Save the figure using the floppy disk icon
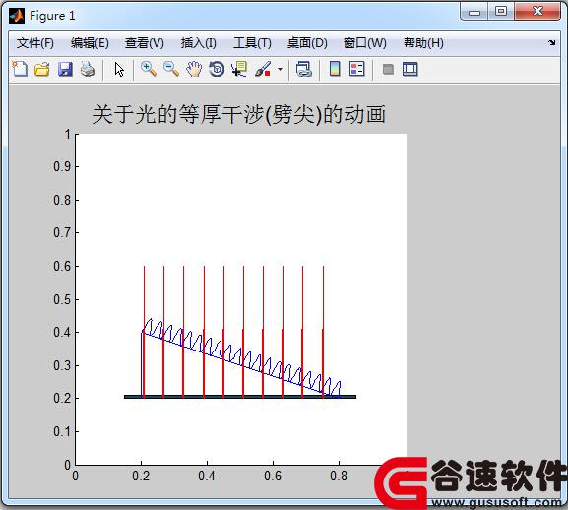Viewport: 568px width, 510px height. 65,69
